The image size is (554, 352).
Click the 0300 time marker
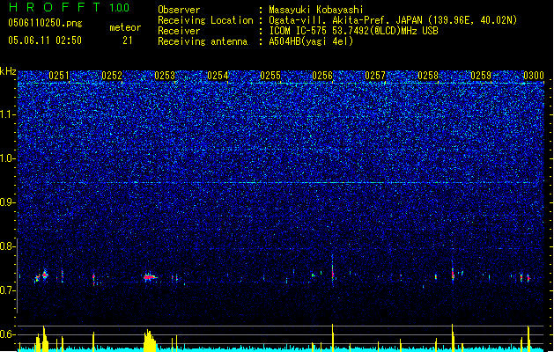[x=534, y=76]
